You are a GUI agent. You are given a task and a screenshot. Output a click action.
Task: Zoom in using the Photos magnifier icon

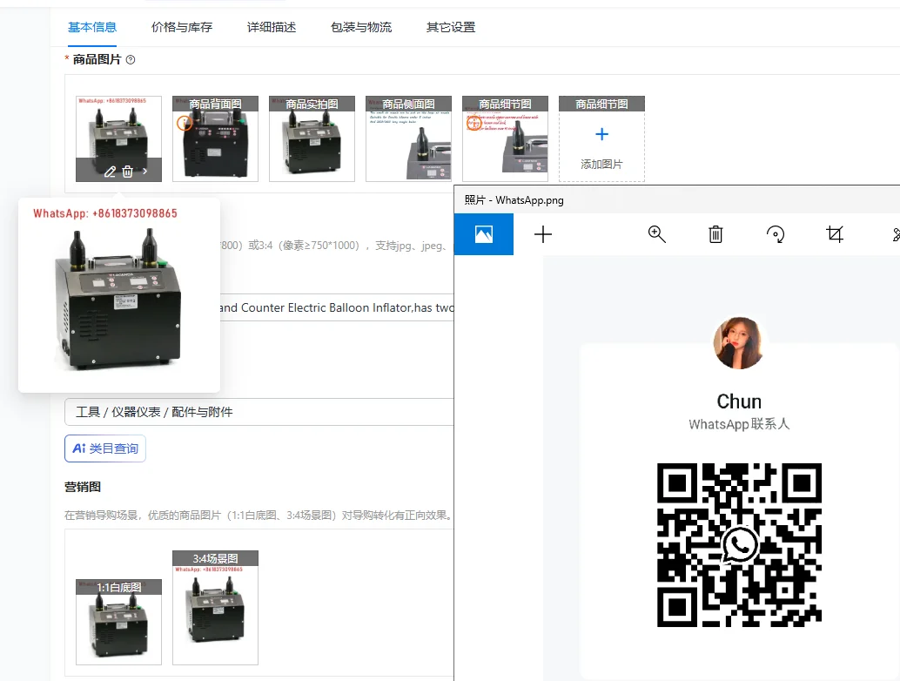coord(656,234)
